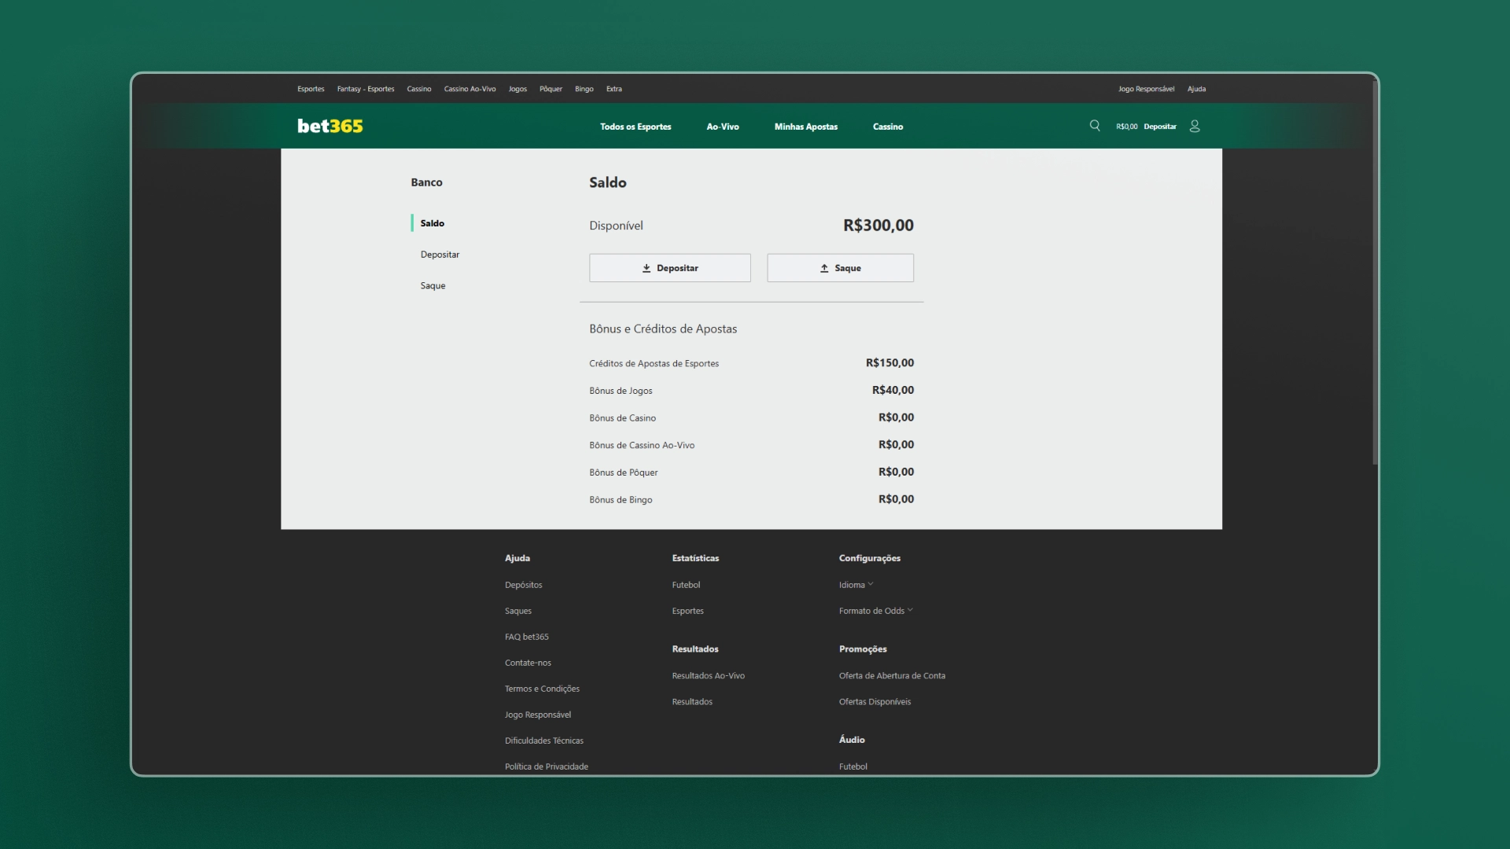This screenshot has width=1510, height=849.
Task: Open Termos e Condições footer link
Action: (542, 689)
